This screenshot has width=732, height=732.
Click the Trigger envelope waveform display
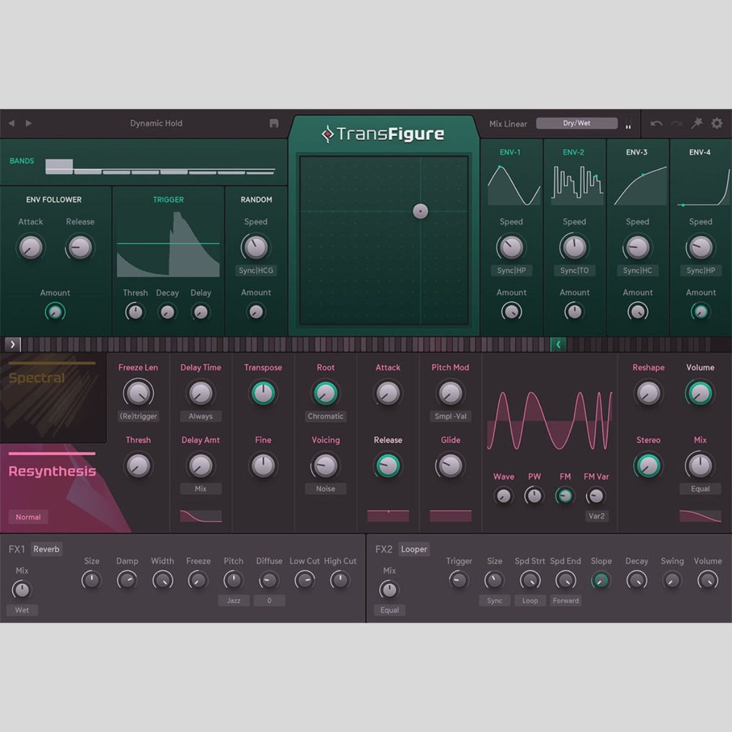[x=168, y=244]
